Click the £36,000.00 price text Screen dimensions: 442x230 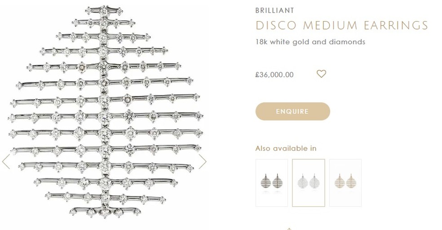[x=274, y=74]
